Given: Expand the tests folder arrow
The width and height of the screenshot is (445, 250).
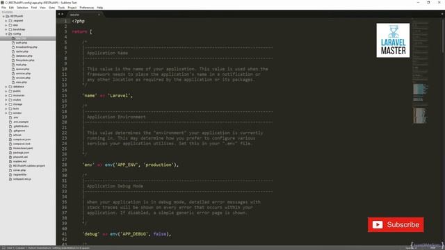Looking at the screenshot, I should click(6, 109).
